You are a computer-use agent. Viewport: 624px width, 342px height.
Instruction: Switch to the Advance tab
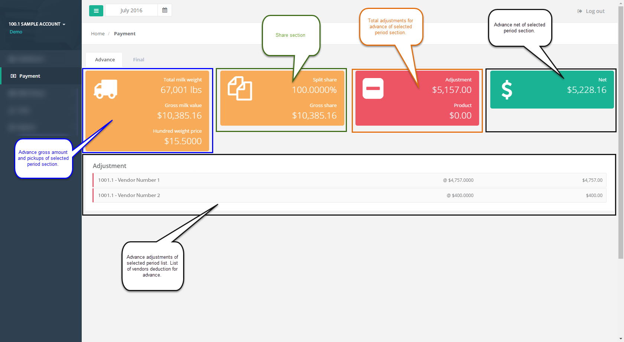105,59
